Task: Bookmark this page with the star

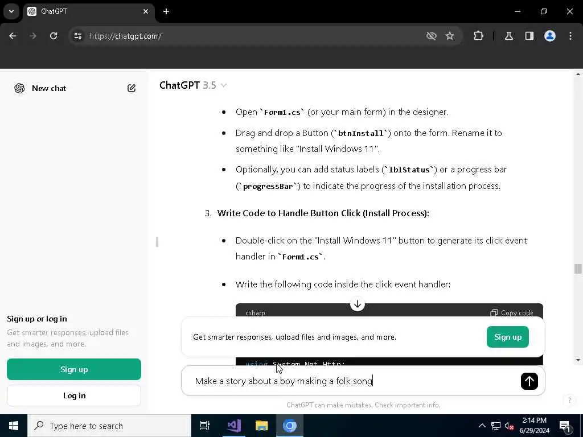Action: pyautogui.click(x=450, y=36)
